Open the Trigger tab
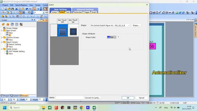Viewport: 197px width, 111px height. (x=87, y=12)
